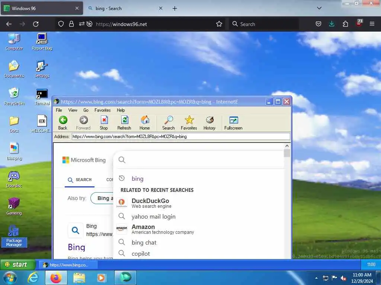
Task: Click the InternetExplorer Address field
Action: (181, 137)
